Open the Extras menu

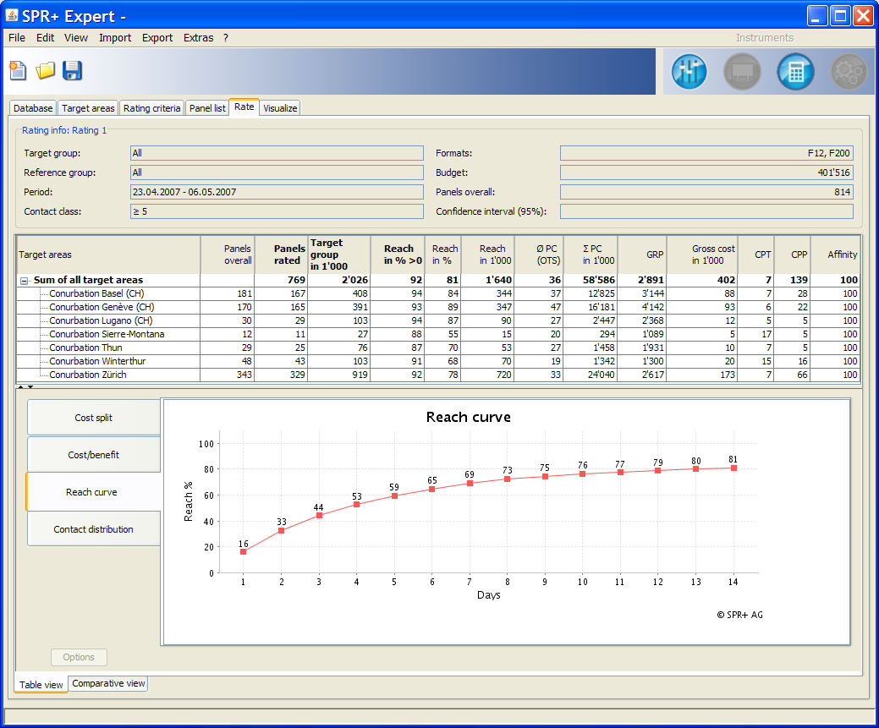click(x=198, y=38)
